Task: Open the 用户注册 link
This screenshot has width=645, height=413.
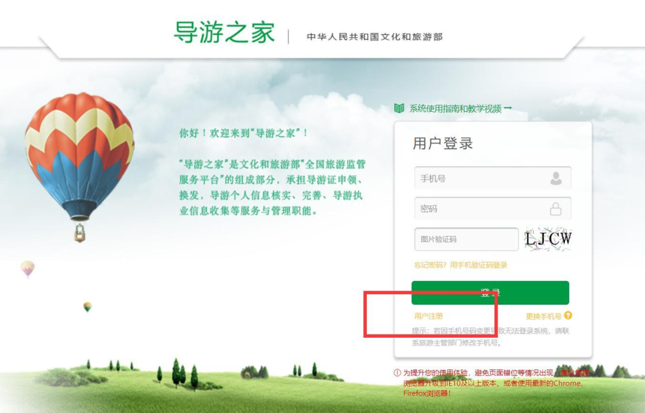Action: click(x=428, y=316)
